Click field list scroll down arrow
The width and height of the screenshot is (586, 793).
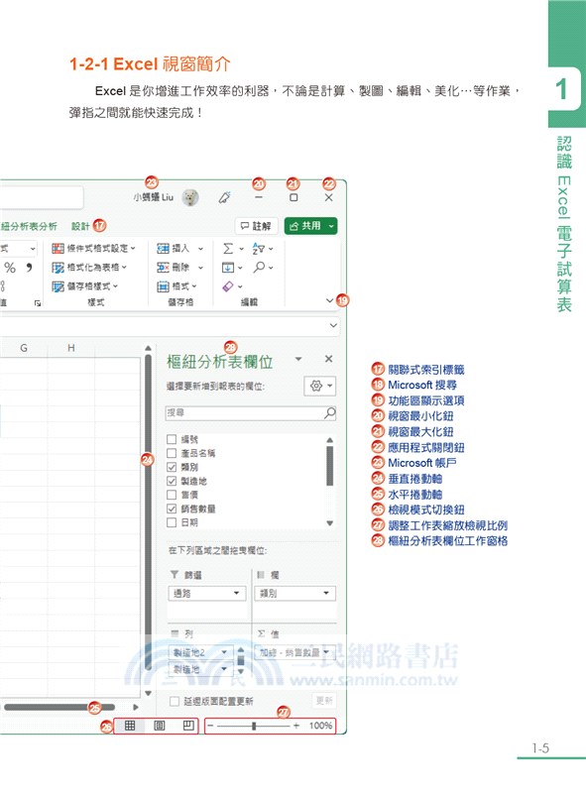tap(330, 523)
